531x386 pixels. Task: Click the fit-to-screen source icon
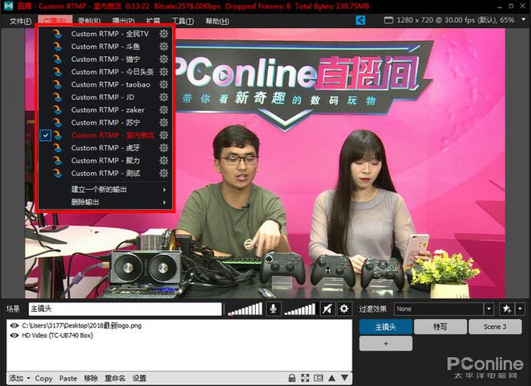click(305, 378)
